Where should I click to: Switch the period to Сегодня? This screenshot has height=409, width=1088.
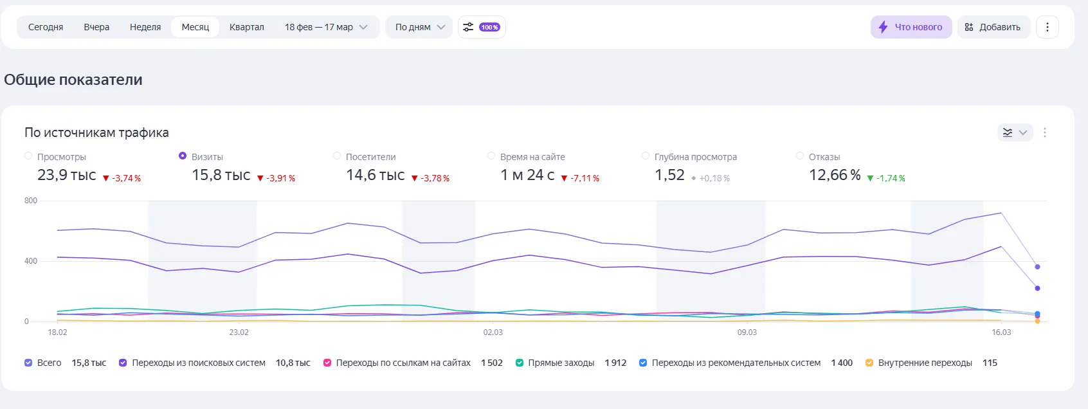46,27
